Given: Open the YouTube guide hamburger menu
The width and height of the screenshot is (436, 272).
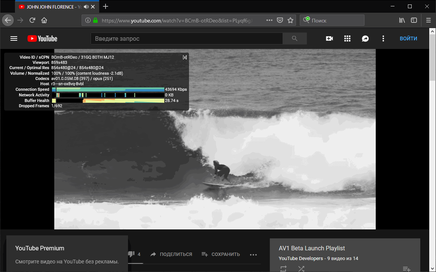Looking at the screenshot, I should click(x=14, y=38).
